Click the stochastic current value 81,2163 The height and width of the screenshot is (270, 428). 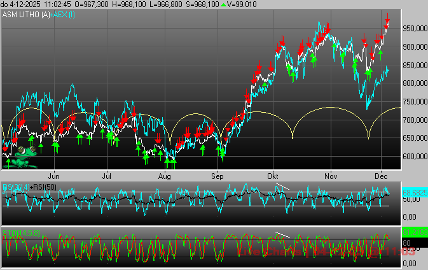pos(415,232)
